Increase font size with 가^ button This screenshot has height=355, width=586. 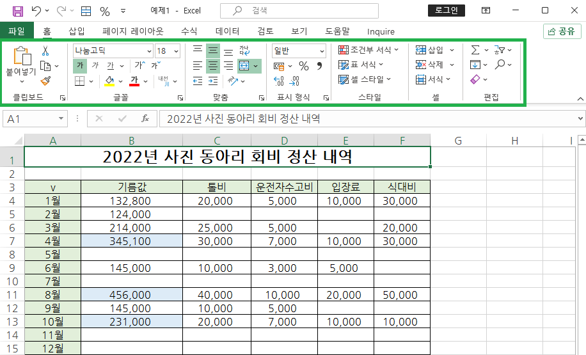tap(139, 66)
